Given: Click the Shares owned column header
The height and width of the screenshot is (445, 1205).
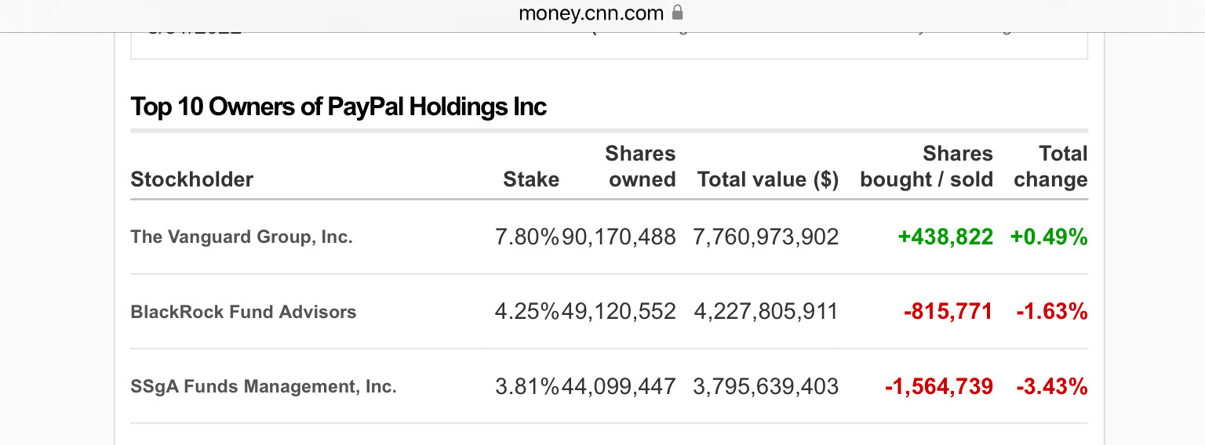Looking at the screenshot, I should [641, 166].
